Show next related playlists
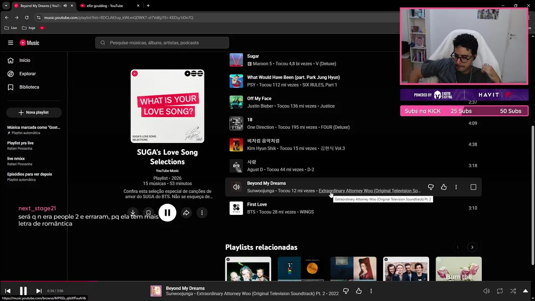The image size is (535, 301). 472,247
